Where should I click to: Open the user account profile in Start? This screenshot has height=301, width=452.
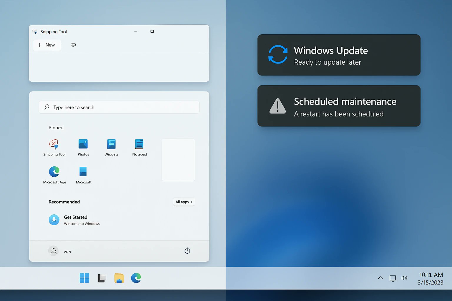pos(54,251)
